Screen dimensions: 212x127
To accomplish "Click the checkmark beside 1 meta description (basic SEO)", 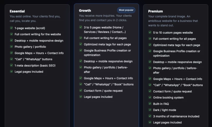I will pos(11,65).
